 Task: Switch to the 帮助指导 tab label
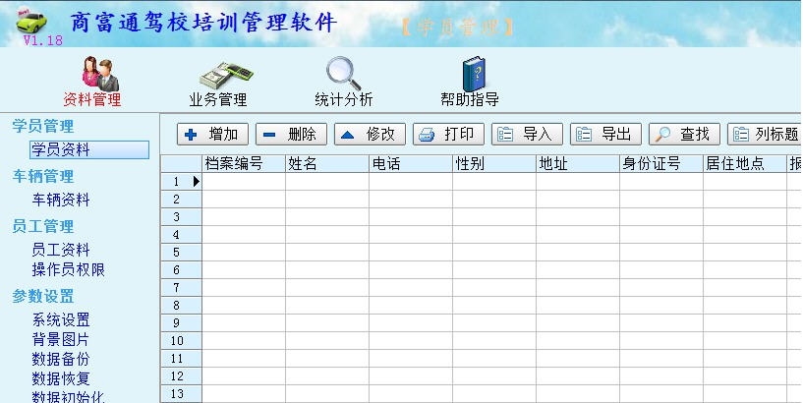470,99
